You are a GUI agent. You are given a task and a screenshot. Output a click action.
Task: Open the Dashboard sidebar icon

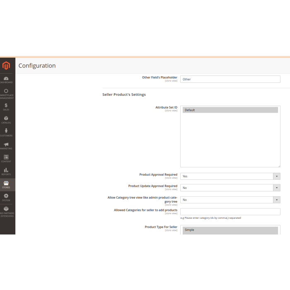pyautogui.click(x=6, y=80)
